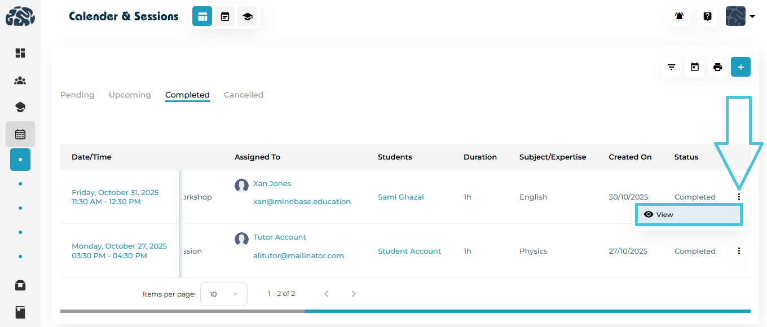The width and height of the screenshot is (767, 327).
Task: Go to next page arrow
Action: tap(354, 294)
